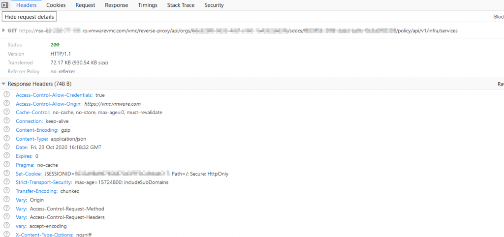Click the Hide request details button
Image resolution: width=504 pixels, height=237 pixels.
[30, 17]
